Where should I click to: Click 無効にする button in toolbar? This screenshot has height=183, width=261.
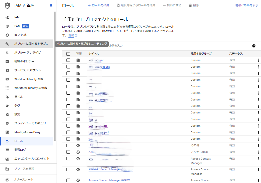(172, 5)
